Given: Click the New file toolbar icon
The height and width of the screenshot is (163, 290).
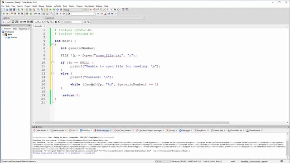Looking at the screenshot, I should [x=4, y=10].
